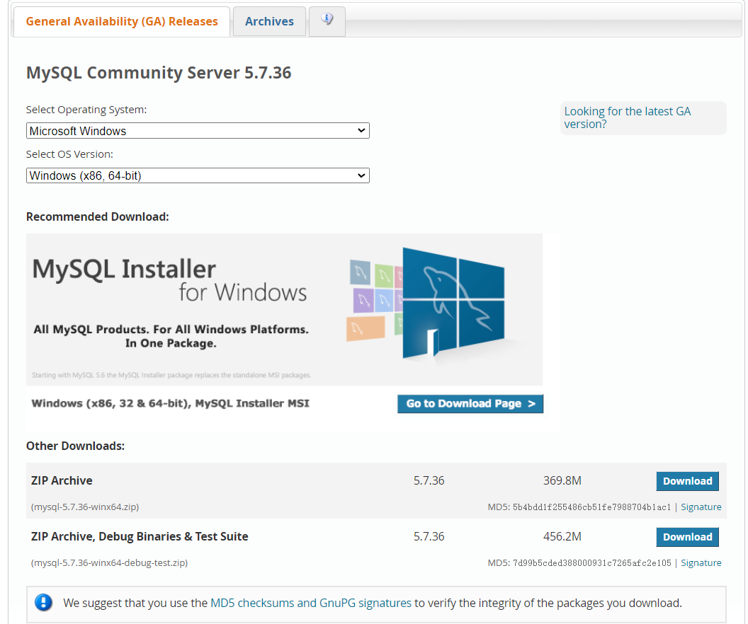The image size is (748, 624).
Task: Click the (mysql-5.7.36-winx64-debug-test.zip) filename
Action: [x=109, y=562]
